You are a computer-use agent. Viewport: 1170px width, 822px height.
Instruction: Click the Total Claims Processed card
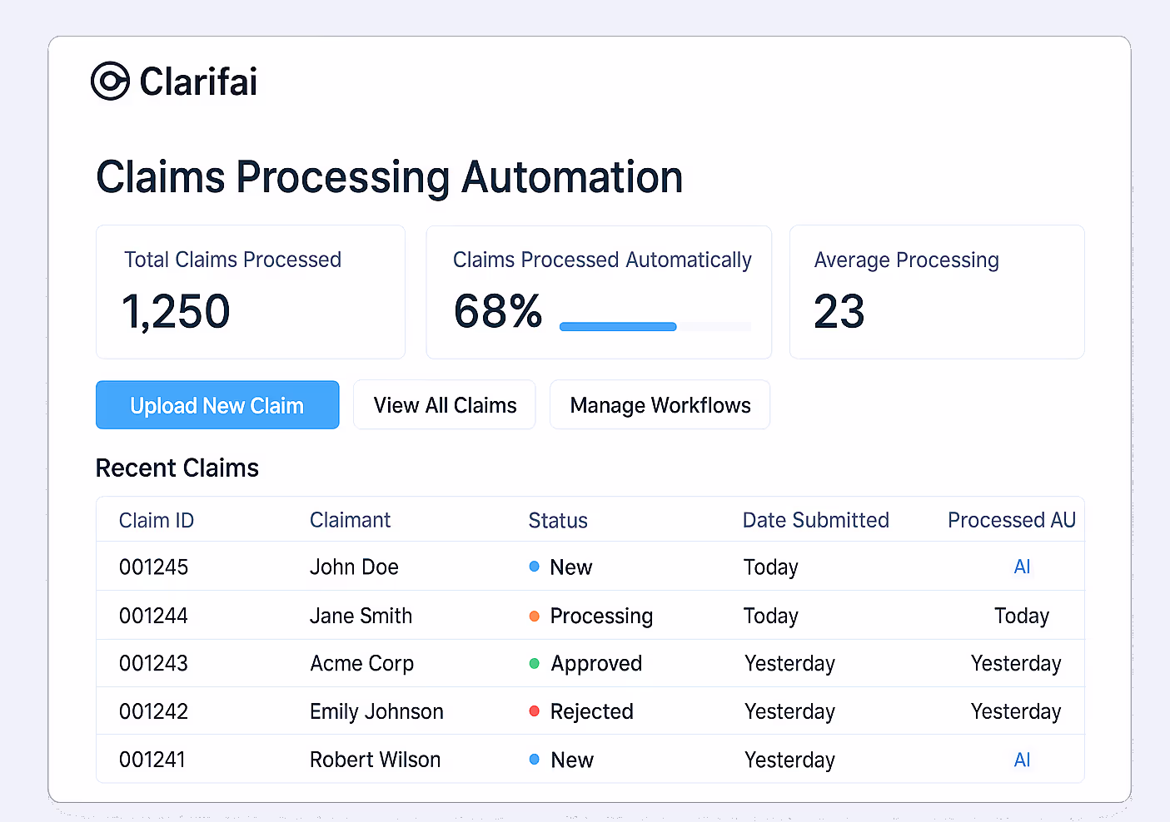[251, 292]
